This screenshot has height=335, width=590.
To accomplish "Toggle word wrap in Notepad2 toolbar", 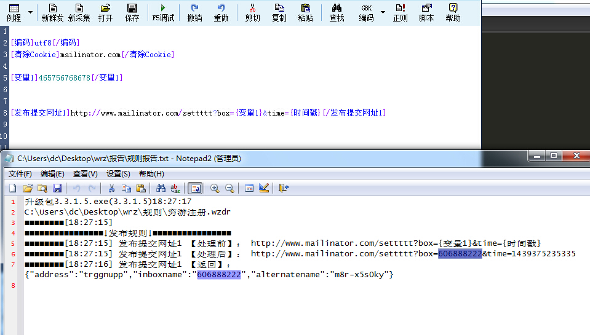I will 195,188.
